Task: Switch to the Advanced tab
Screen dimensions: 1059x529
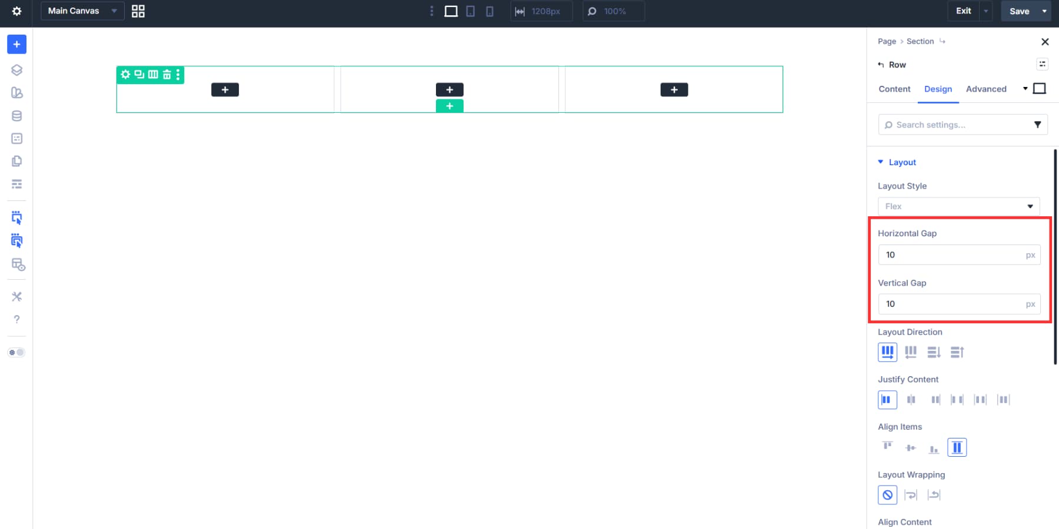Action: [986, 89]
